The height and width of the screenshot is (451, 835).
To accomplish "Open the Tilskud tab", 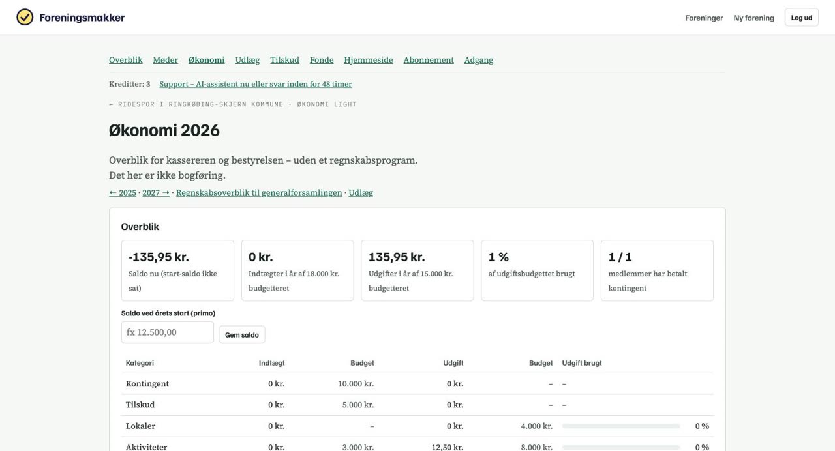I will pyautogui.click(x=285, y=60).
